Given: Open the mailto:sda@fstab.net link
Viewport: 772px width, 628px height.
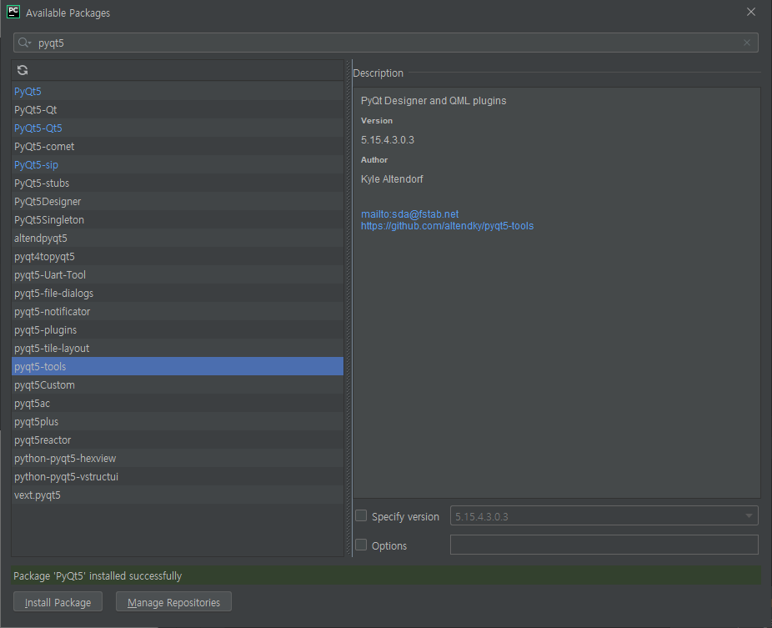Looking at the screenshot, I should click(409, 214).
